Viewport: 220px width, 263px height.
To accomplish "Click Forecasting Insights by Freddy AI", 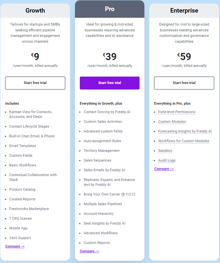I will tap(185, 131).
